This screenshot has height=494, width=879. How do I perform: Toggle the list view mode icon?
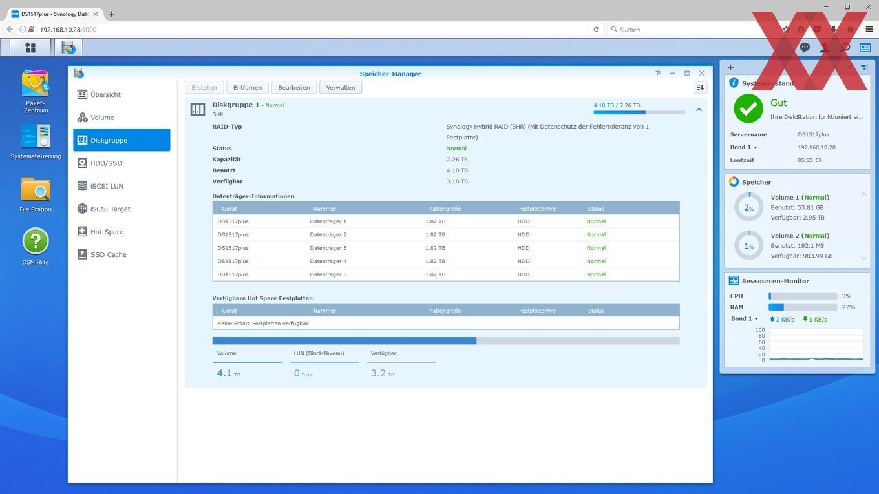coord(700,87)
